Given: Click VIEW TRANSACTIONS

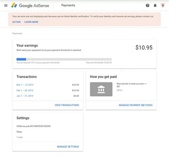Looking at the screenshot, I should click(x=67, y=105).
